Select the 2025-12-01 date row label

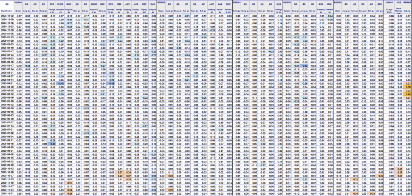tap(7, 193)
